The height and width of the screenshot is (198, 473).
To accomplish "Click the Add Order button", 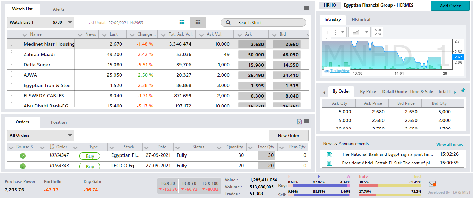I will (x=450, y=6).
